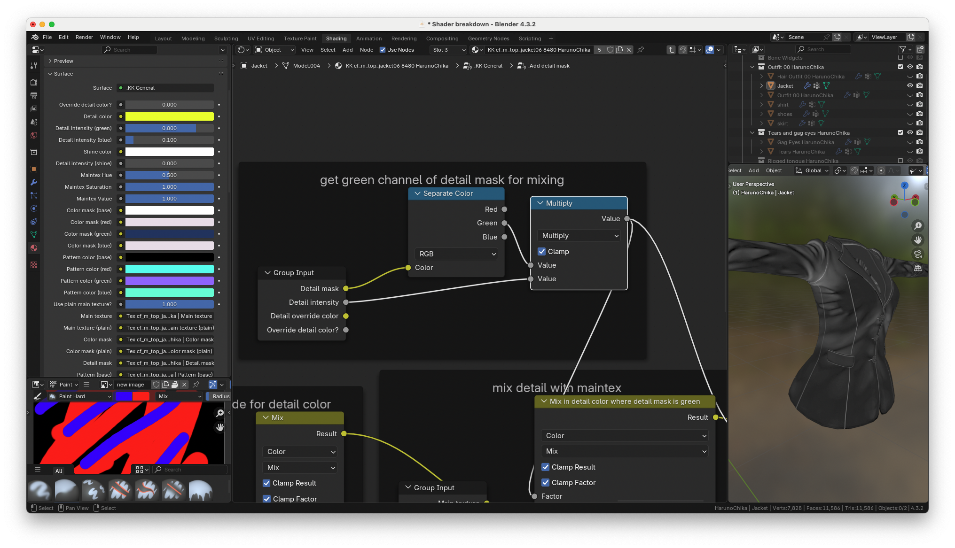
Task: Click the camera view gizmo icon
Action: (x=917, y=254)
